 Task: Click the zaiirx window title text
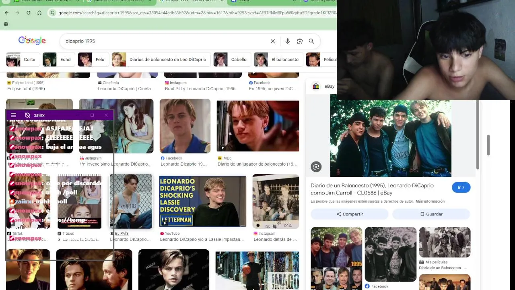click(39, 115)
